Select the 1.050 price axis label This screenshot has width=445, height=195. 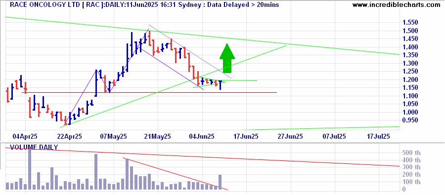pyautogui.click(x=410, y=104)
